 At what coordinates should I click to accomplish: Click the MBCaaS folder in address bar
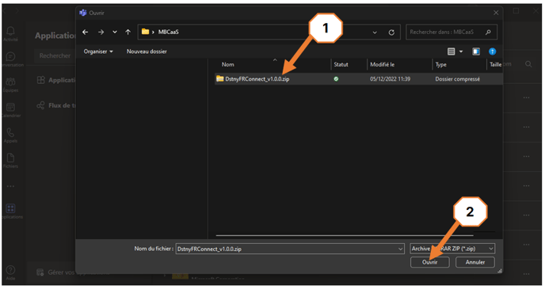tap(168, 32)
